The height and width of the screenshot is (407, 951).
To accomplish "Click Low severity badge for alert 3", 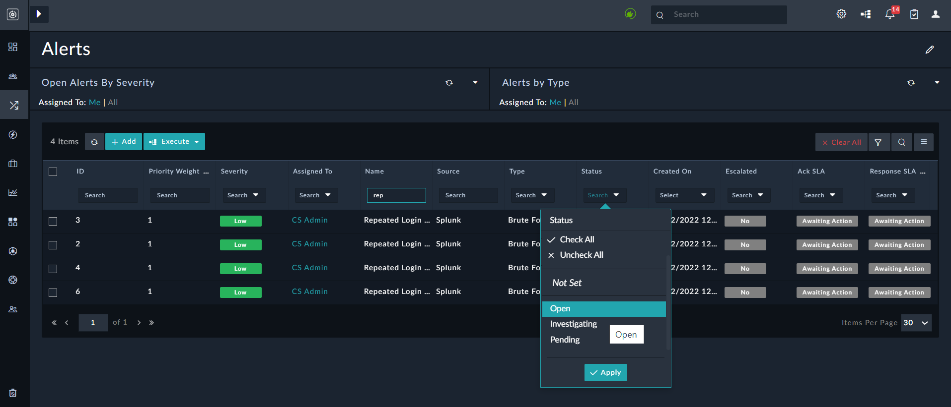I will point(241,221).
